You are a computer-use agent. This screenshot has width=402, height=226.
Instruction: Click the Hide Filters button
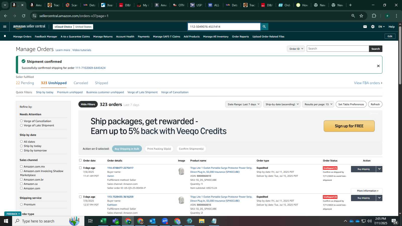tap(88, 104)
